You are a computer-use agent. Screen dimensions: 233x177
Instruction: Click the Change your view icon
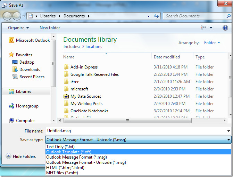pos(203,28)
